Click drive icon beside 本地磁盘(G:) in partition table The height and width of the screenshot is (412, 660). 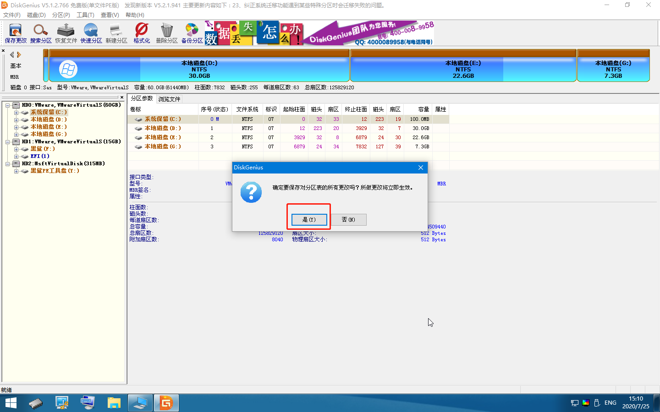click(x=138, y=147)
